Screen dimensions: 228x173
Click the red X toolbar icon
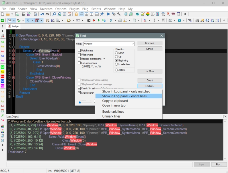(x=168, y=14)
